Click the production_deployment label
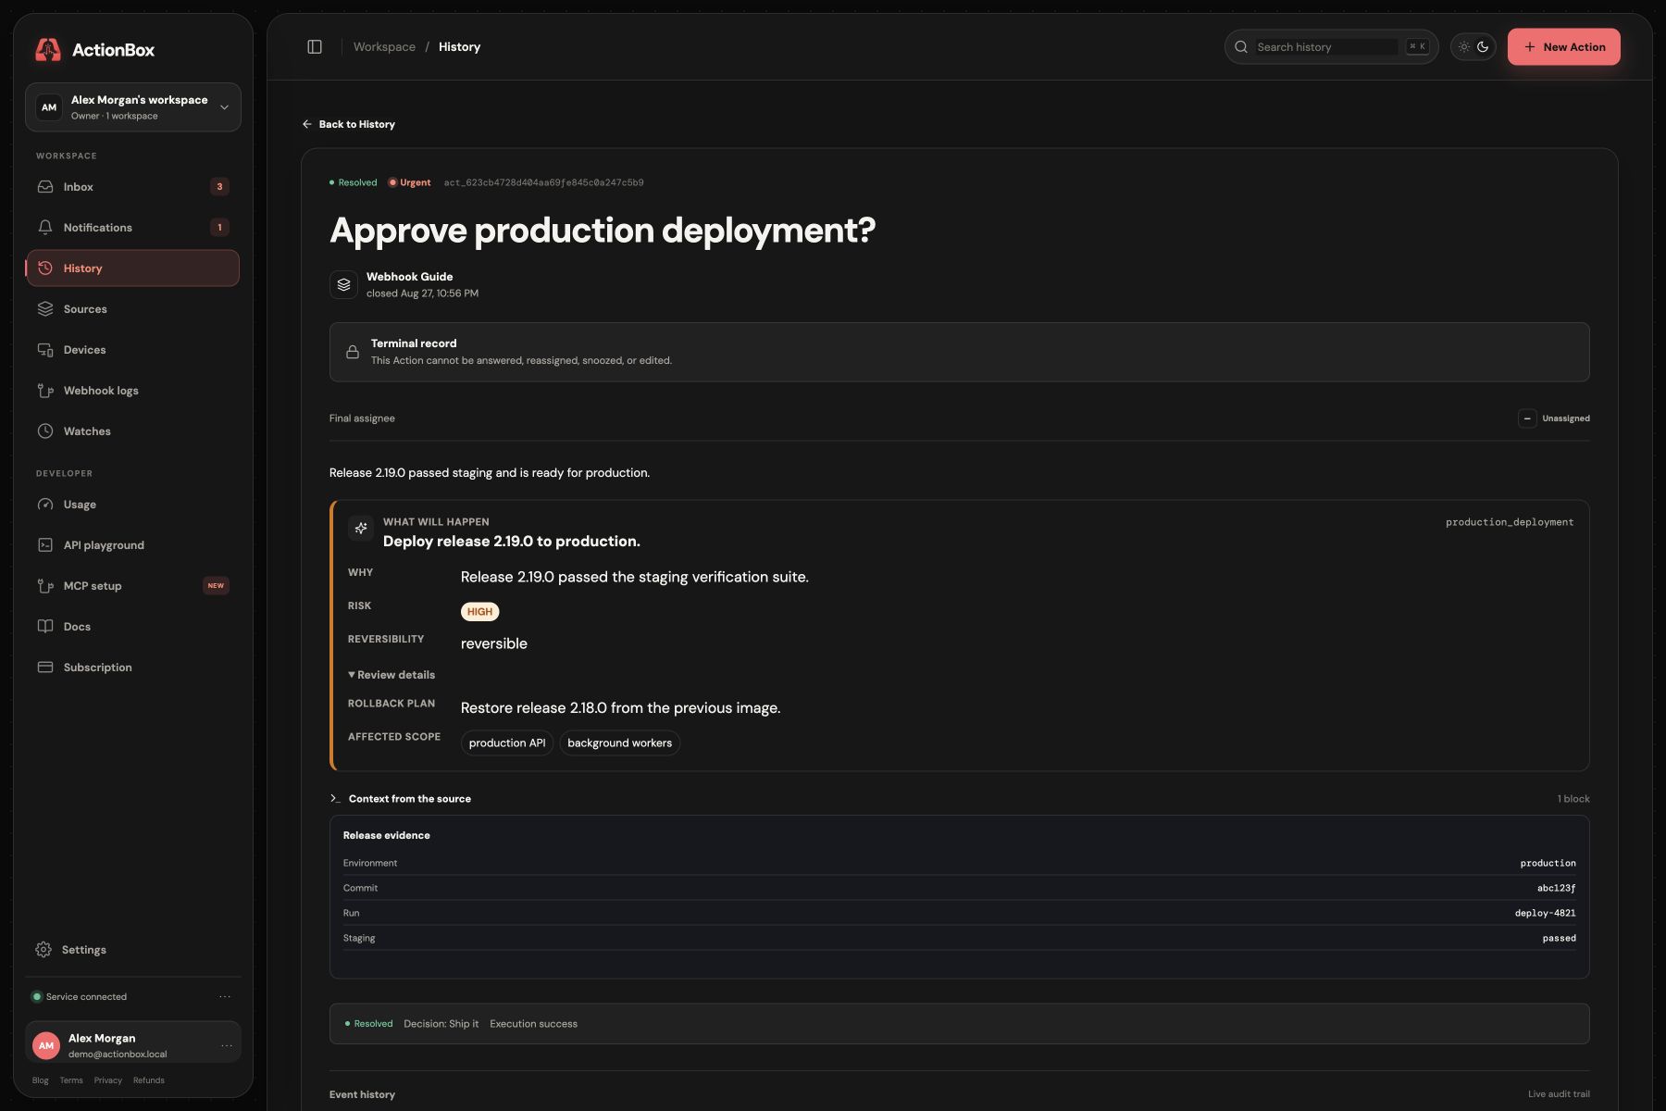 [x=1510, y=522]
